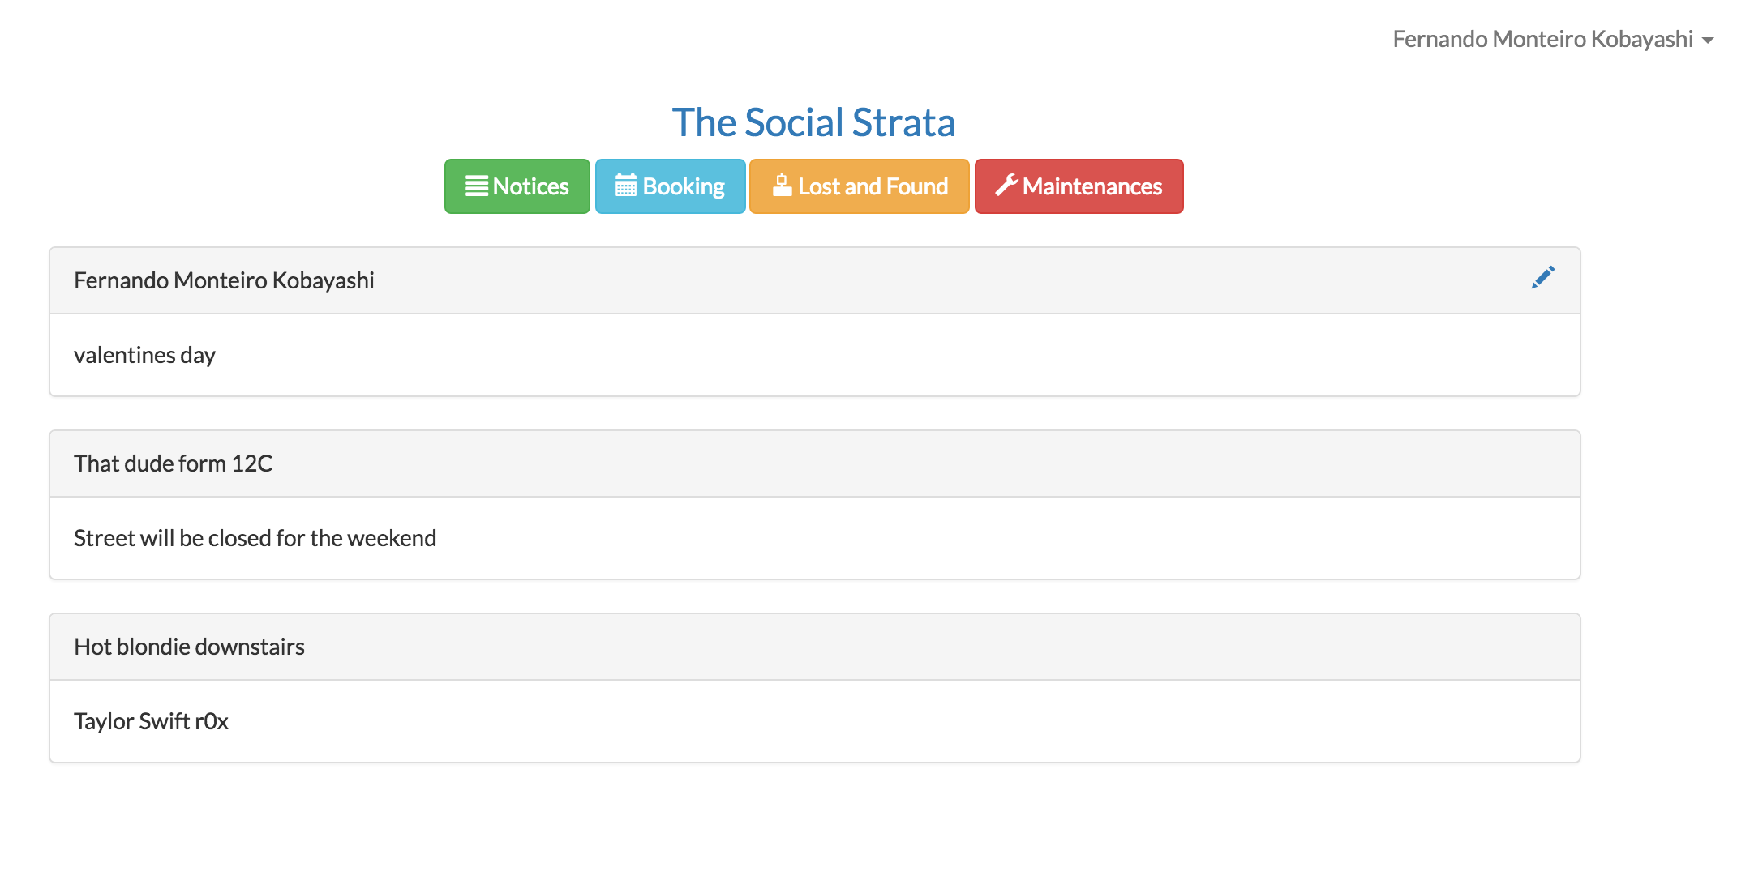This screenshot has height=880, width=1737.
Task: Open Fernando Monteiro Kobayashi account menu
Action: click(x=1553, y=39)
